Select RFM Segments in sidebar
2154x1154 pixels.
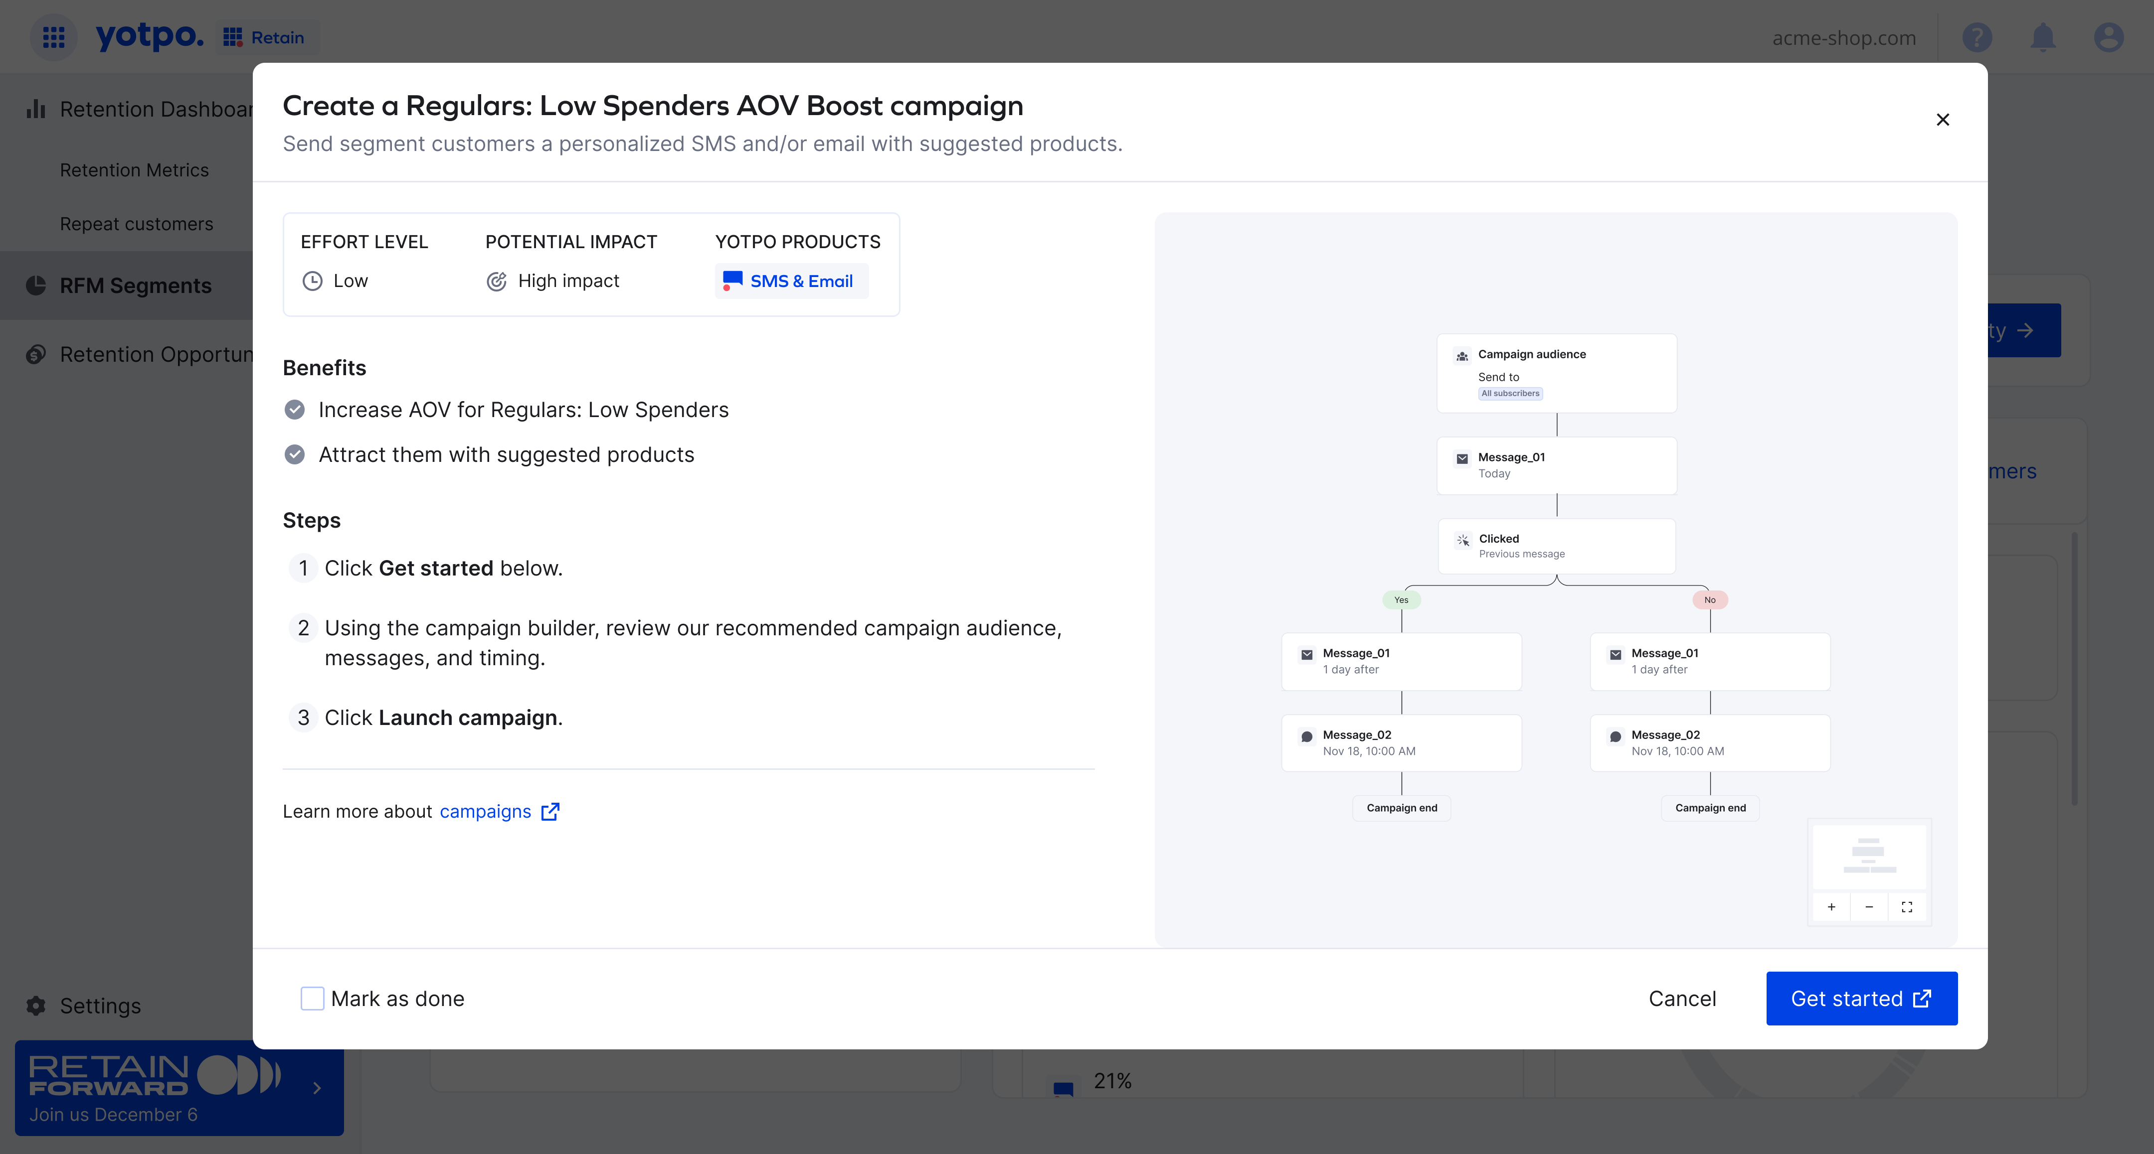[x=126, y=285]
